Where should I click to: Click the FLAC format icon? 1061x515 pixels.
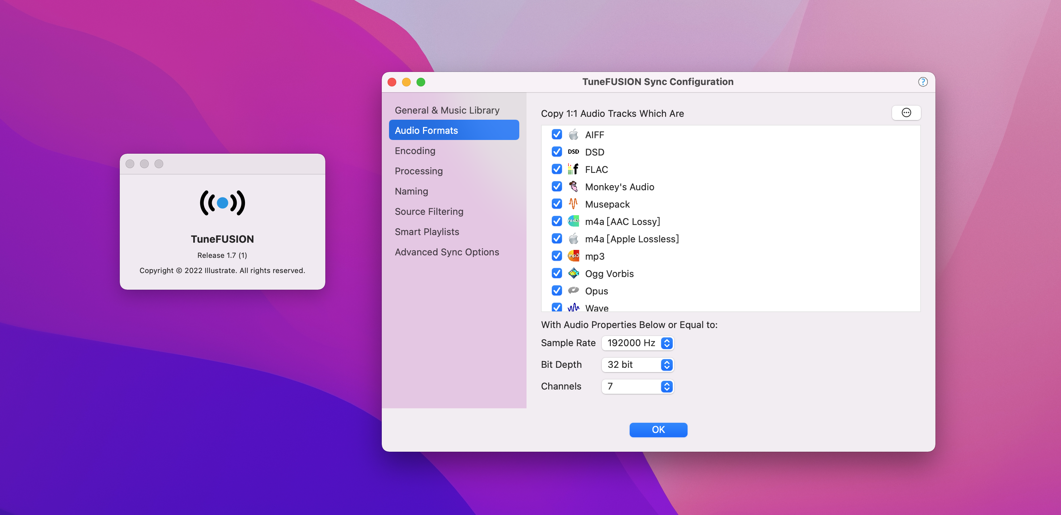click(573, 169)
